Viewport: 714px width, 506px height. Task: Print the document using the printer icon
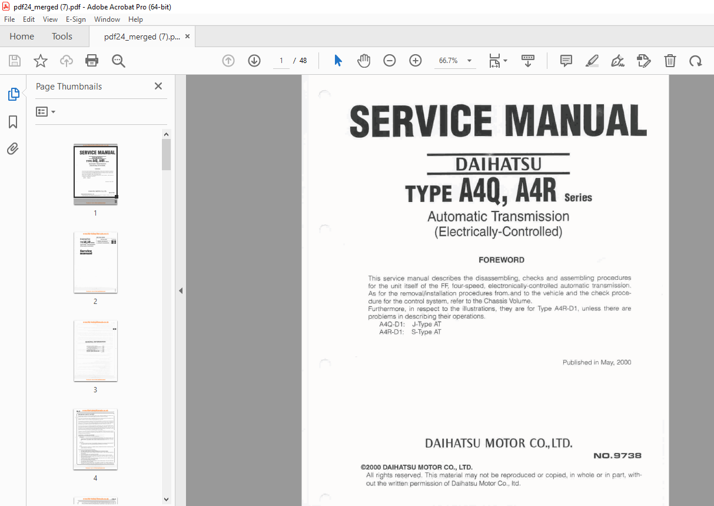(x=92, y=61)
